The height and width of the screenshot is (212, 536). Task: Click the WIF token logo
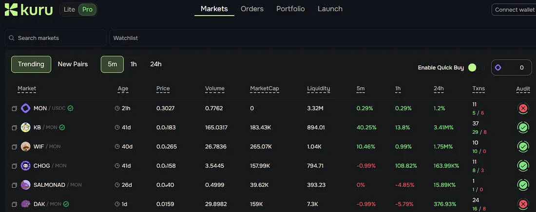26,146
